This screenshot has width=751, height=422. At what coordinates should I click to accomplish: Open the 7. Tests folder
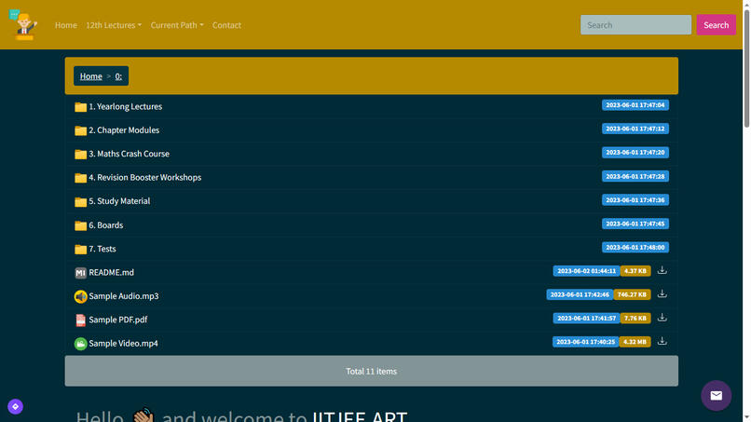tap(102, 249)
